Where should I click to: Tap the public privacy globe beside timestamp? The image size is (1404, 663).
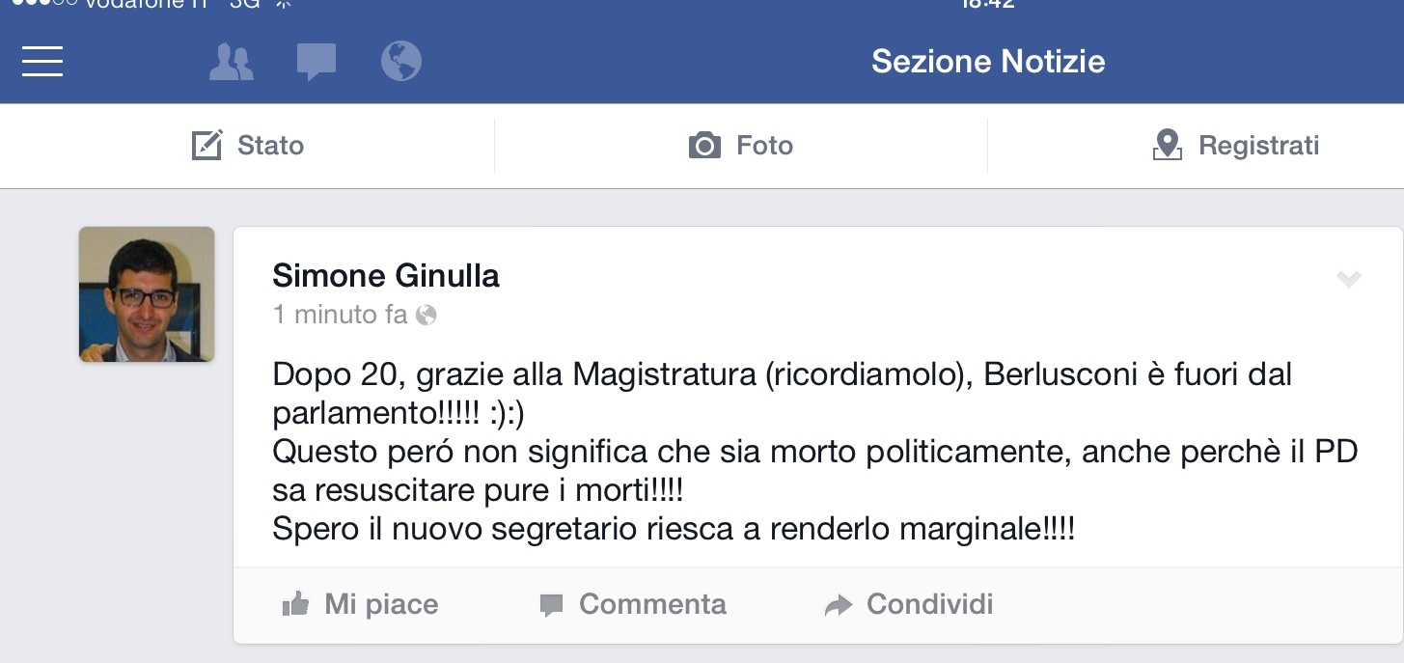click(427, 316)
